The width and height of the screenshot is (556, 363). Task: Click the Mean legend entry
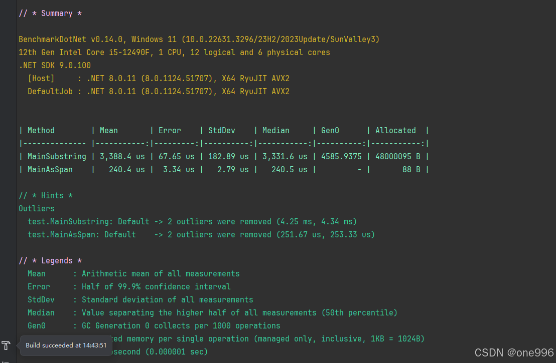point(36,273)
